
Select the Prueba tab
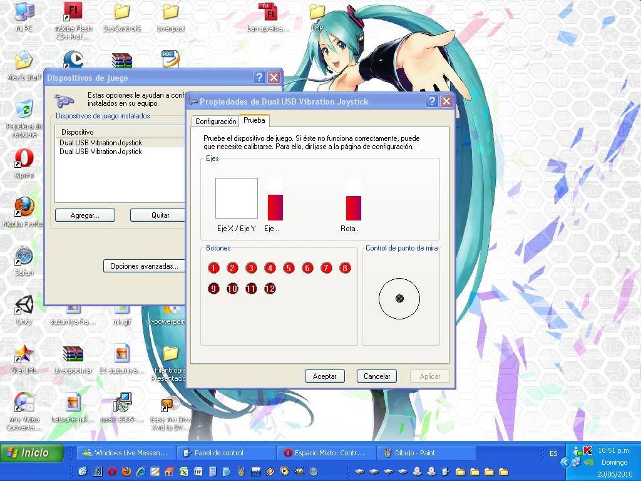(x=254, y=120)
